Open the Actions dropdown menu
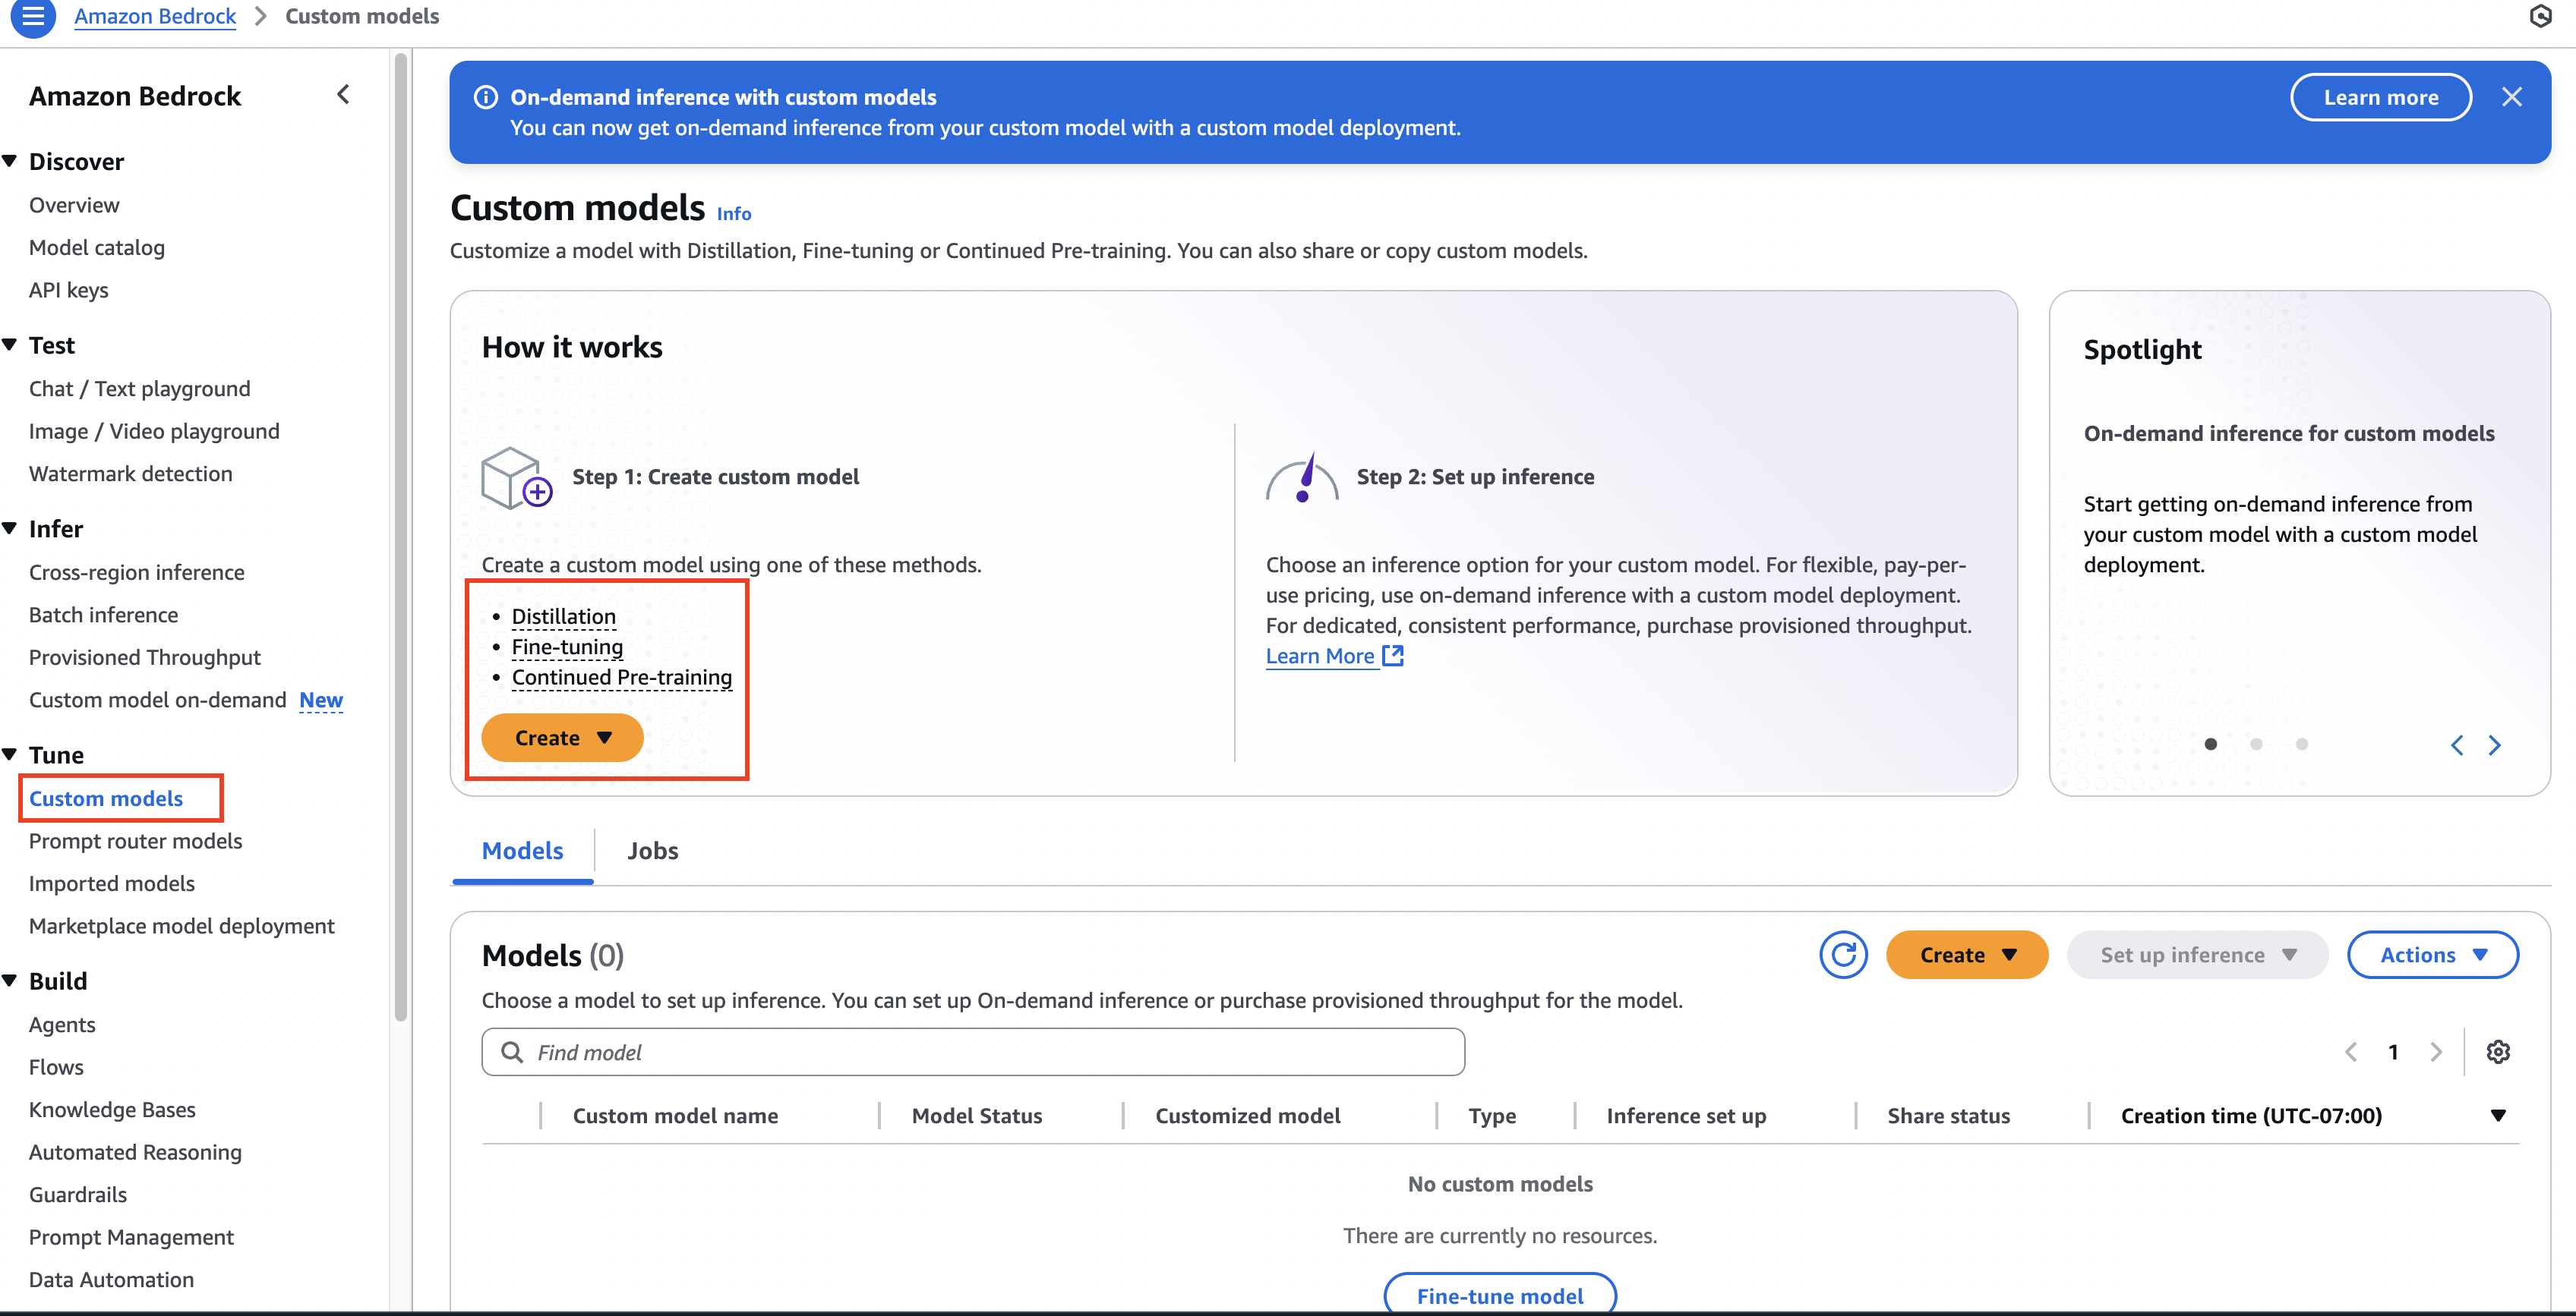Image resolution: width=2576 pixels, height=1316 pixels. click(2431, 954)
